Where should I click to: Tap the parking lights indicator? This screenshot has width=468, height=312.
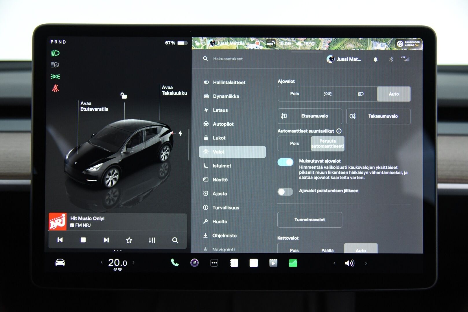click(x=55, y=77)
